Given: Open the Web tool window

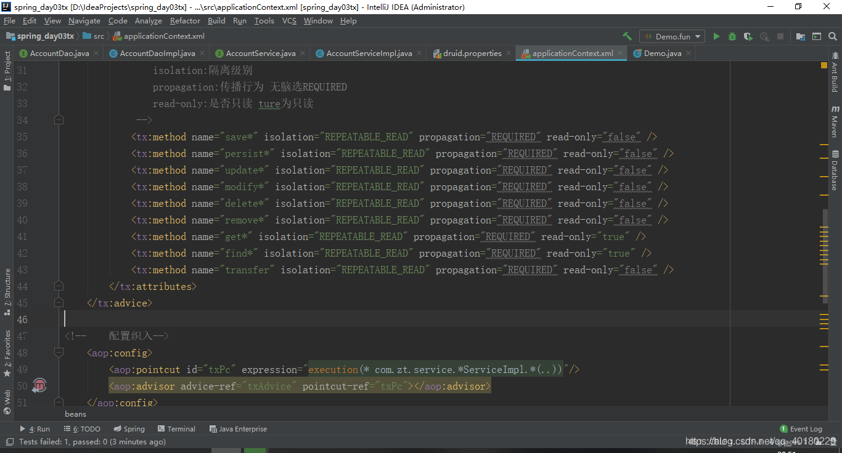Looking at the screenshot, I should [7, 403].
